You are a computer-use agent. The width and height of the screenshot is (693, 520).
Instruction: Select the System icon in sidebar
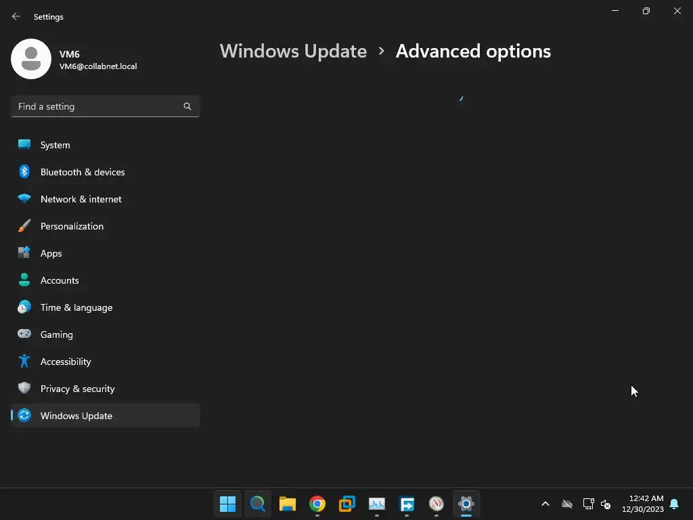24,145
